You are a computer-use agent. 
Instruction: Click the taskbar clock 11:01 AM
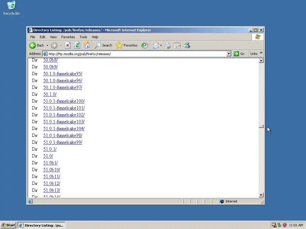(296, 225)
